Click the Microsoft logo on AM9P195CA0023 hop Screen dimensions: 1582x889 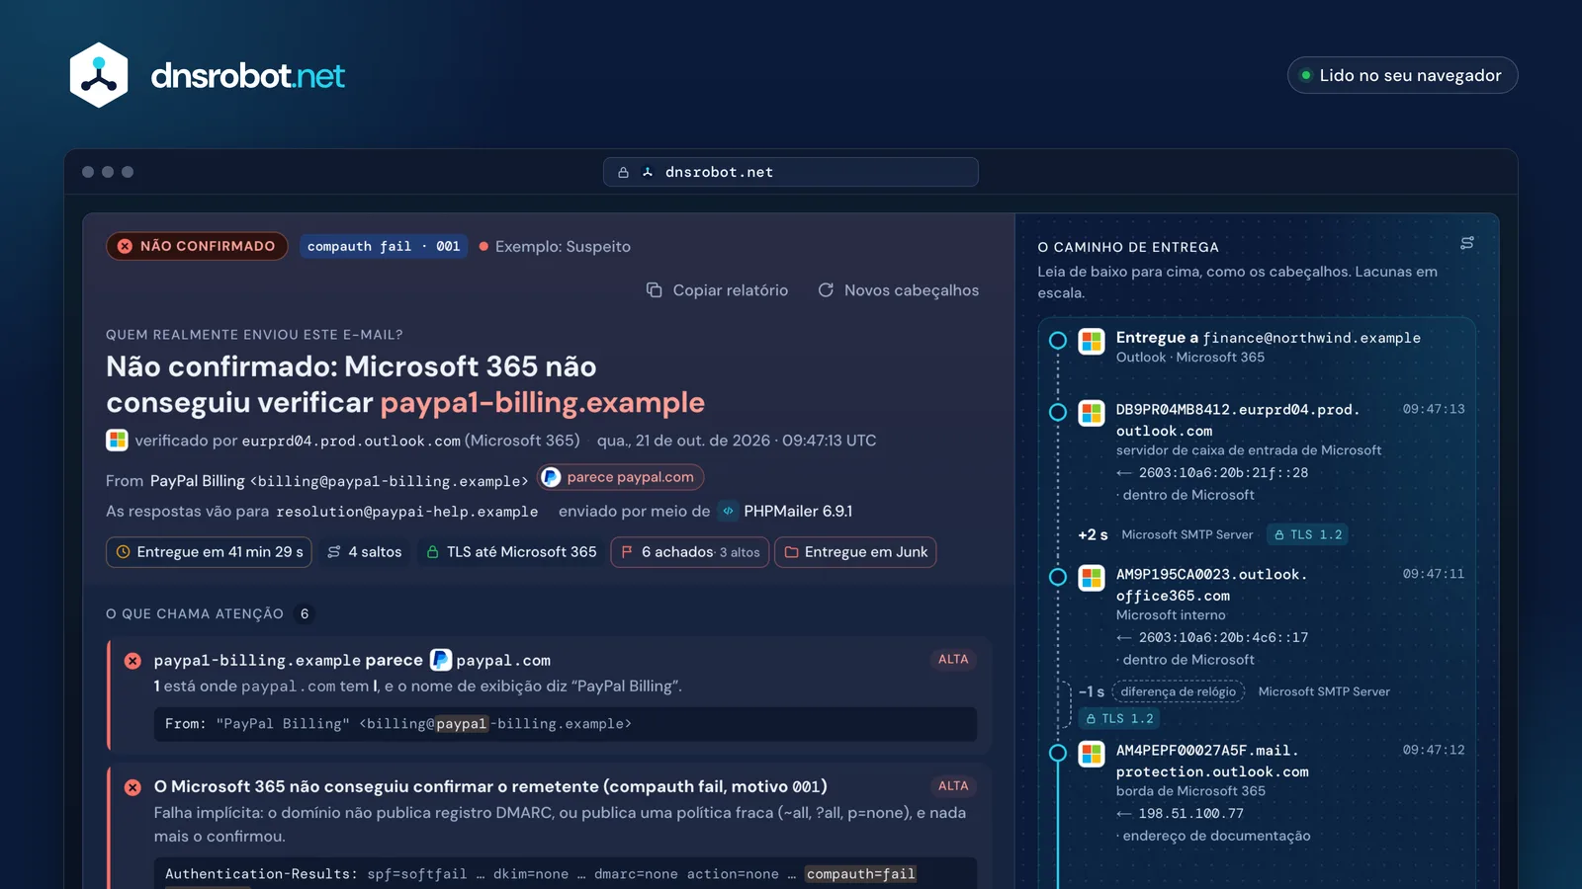pyautogui.click(x=1092, y=578)
